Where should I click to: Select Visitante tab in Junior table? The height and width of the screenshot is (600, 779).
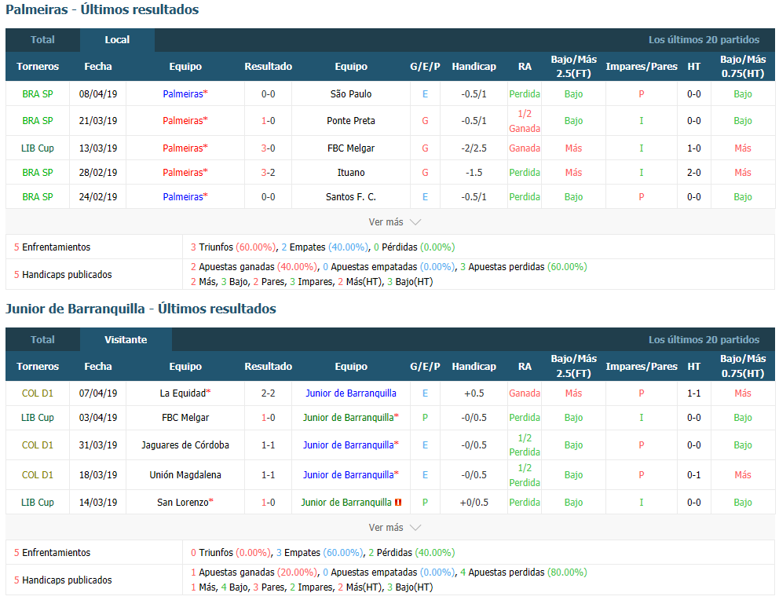[x=126, y=340]
